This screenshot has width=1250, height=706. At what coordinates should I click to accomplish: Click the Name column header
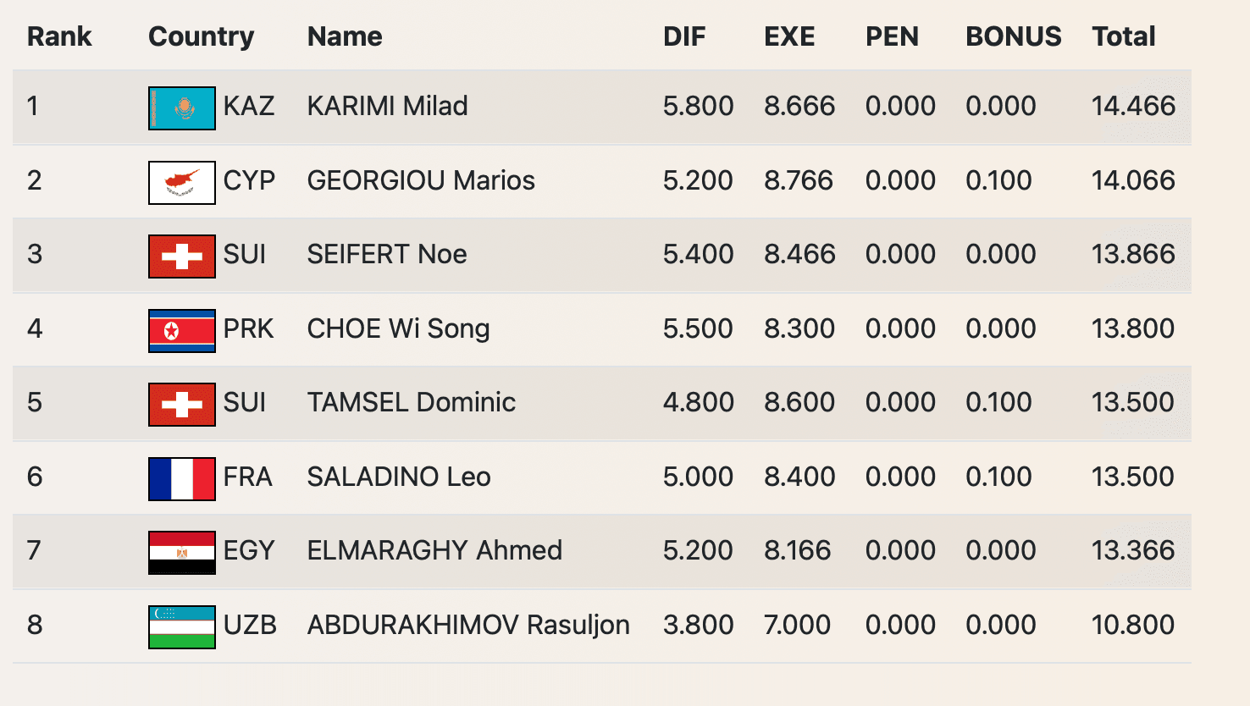[345, 36]
